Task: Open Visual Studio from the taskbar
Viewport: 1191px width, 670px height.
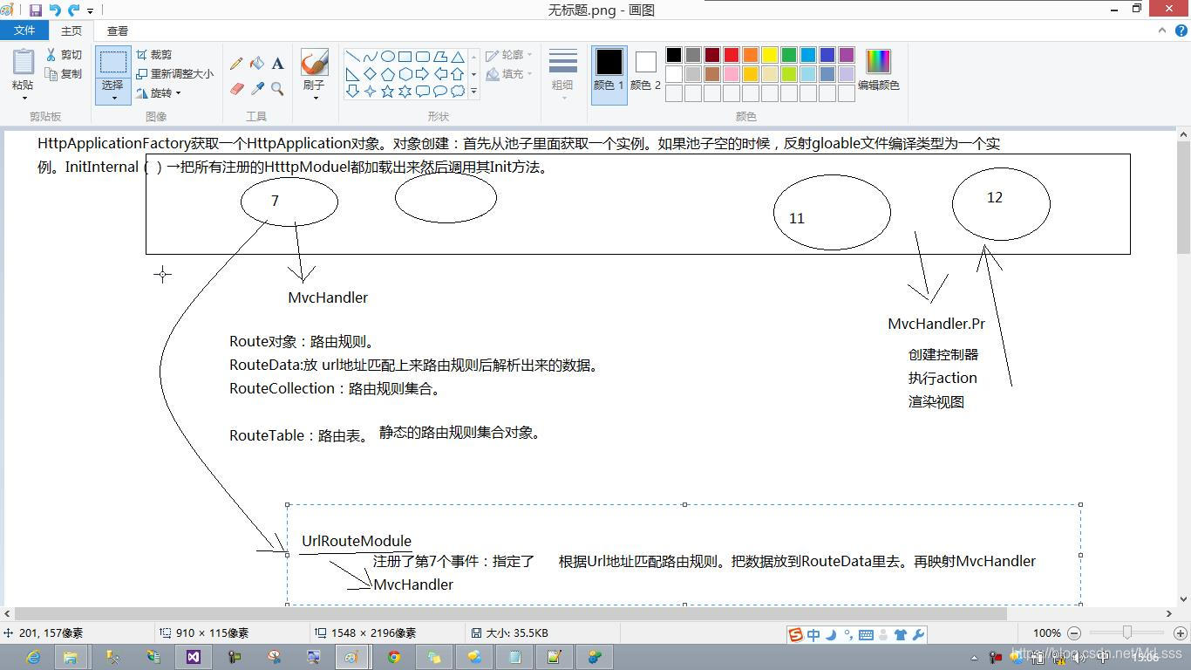Action: pyautogui.click(x=194, y=657)
